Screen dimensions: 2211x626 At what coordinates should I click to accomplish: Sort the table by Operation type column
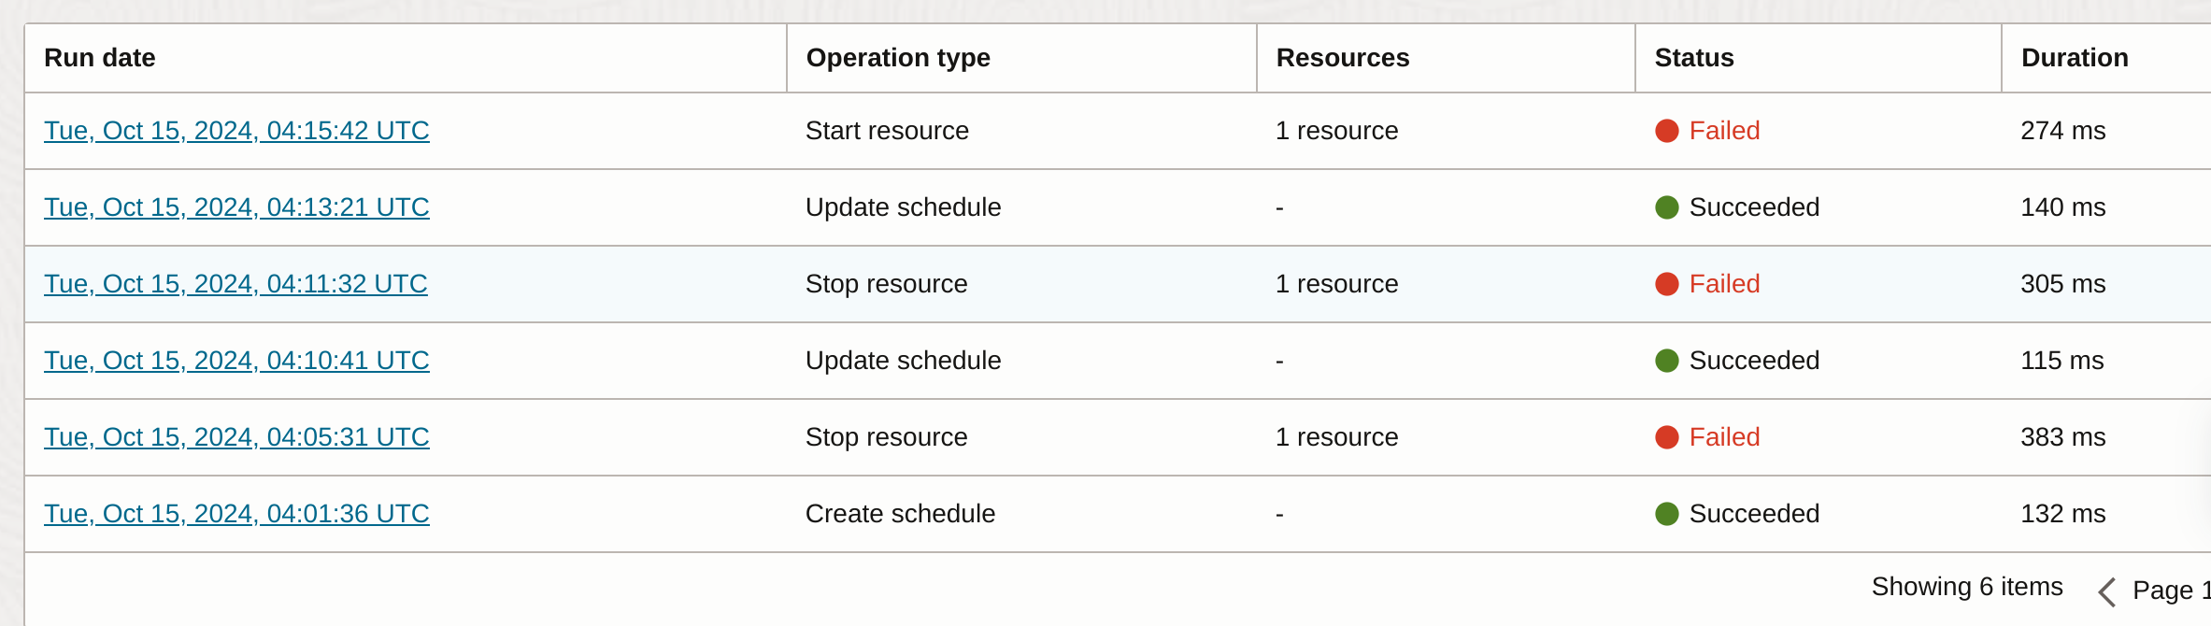point(898,57)
